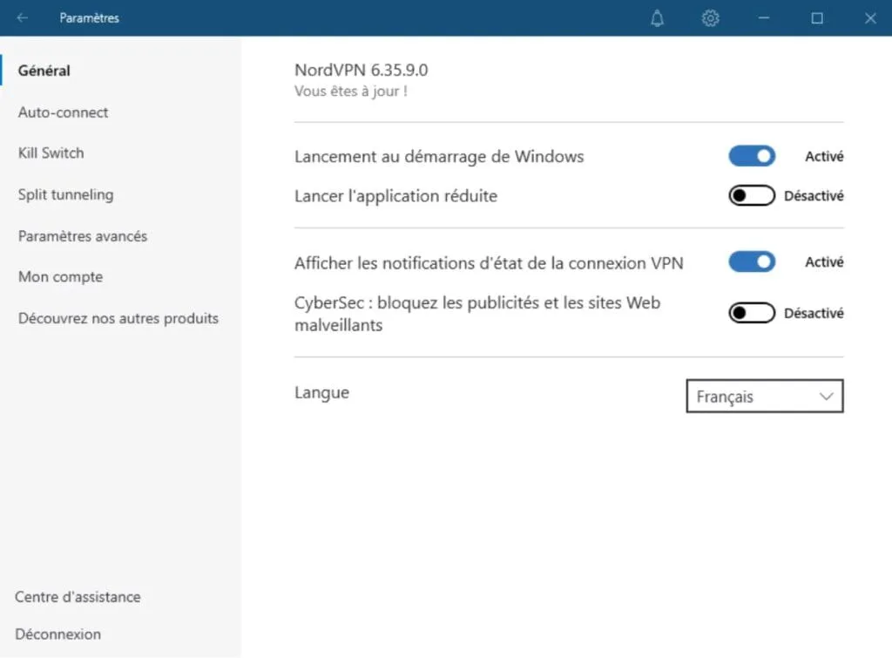Minimize the NordVPN window

coord(763,18)
